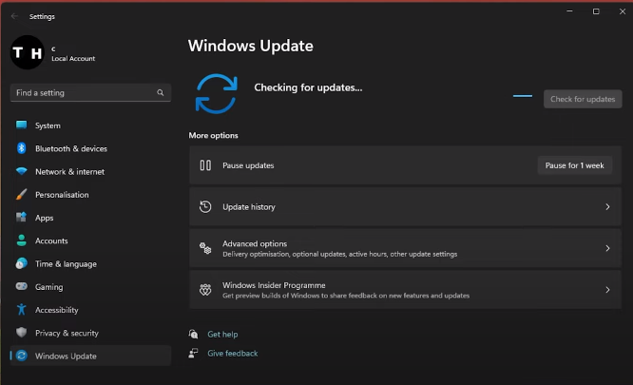
Task: Click the Windows Update sync icon in sidebar
Action: (22, 356)
